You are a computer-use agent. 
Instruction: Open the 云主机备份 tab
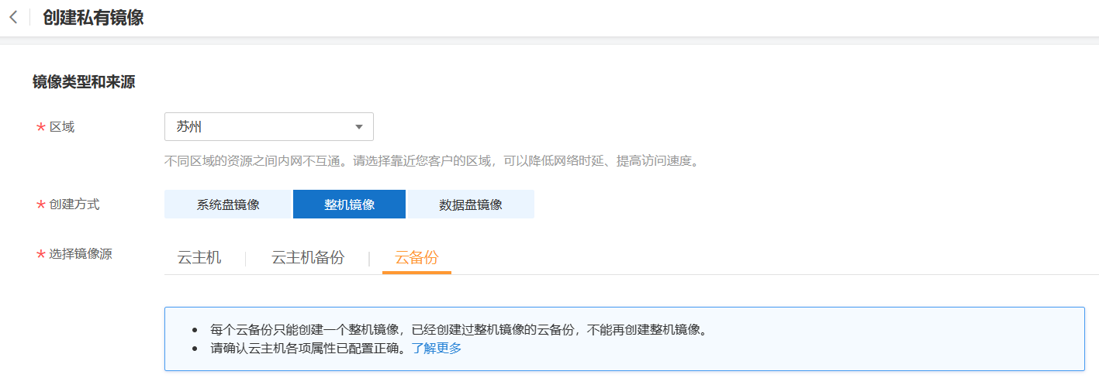[308, 258]
